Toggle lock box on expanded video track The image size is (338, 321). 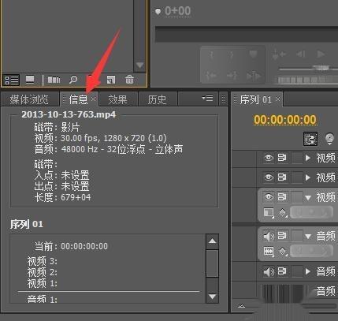pos(297,197)
